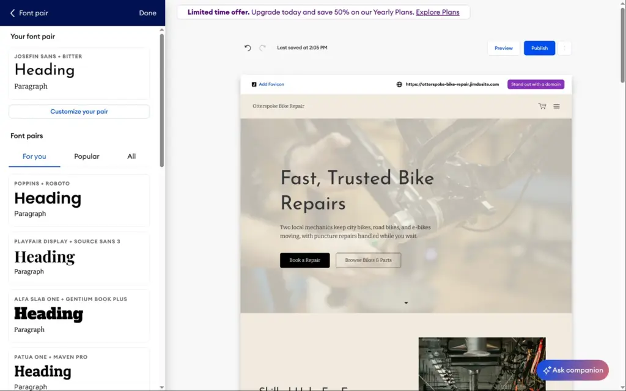Click the Font pairs section label
The image size is (626, 391).
tap(27, 136)
